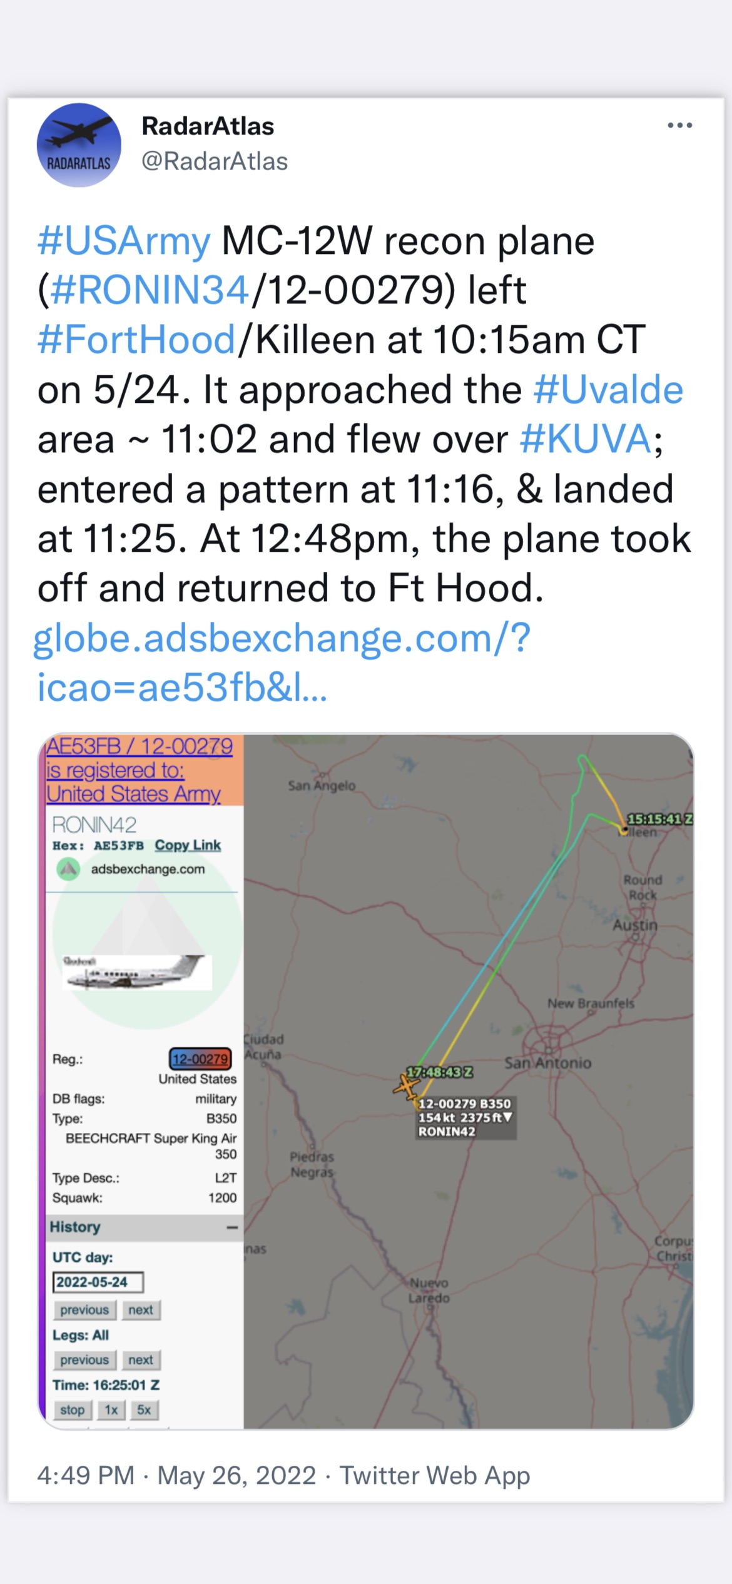The width and height of the screenshot is (732, 1584).
Task: Open the #Uvalde hashtag link
Action: coord(608,390)
